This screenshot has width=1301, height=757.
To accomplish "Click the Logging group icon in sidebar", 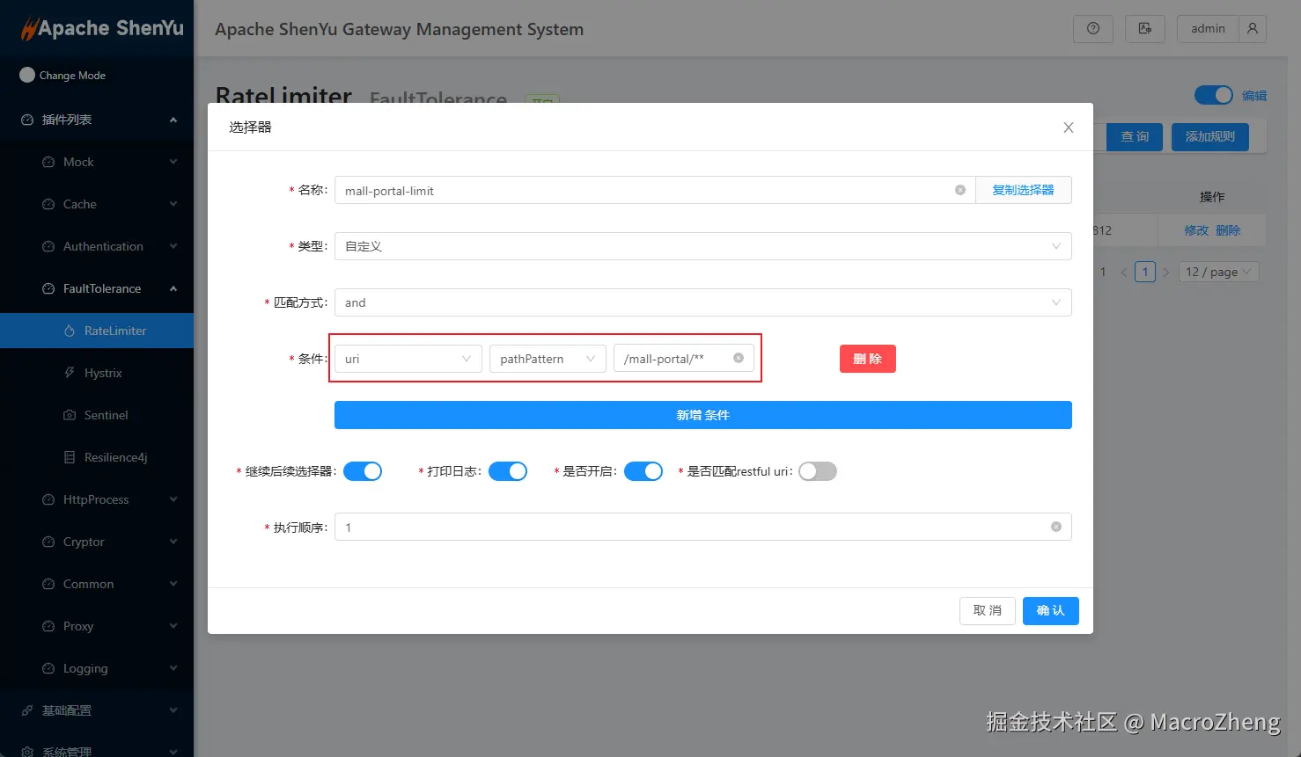I will point(48,668).
